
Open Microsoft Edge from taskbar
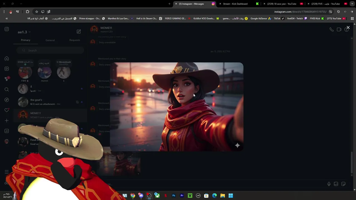[214, 196]
